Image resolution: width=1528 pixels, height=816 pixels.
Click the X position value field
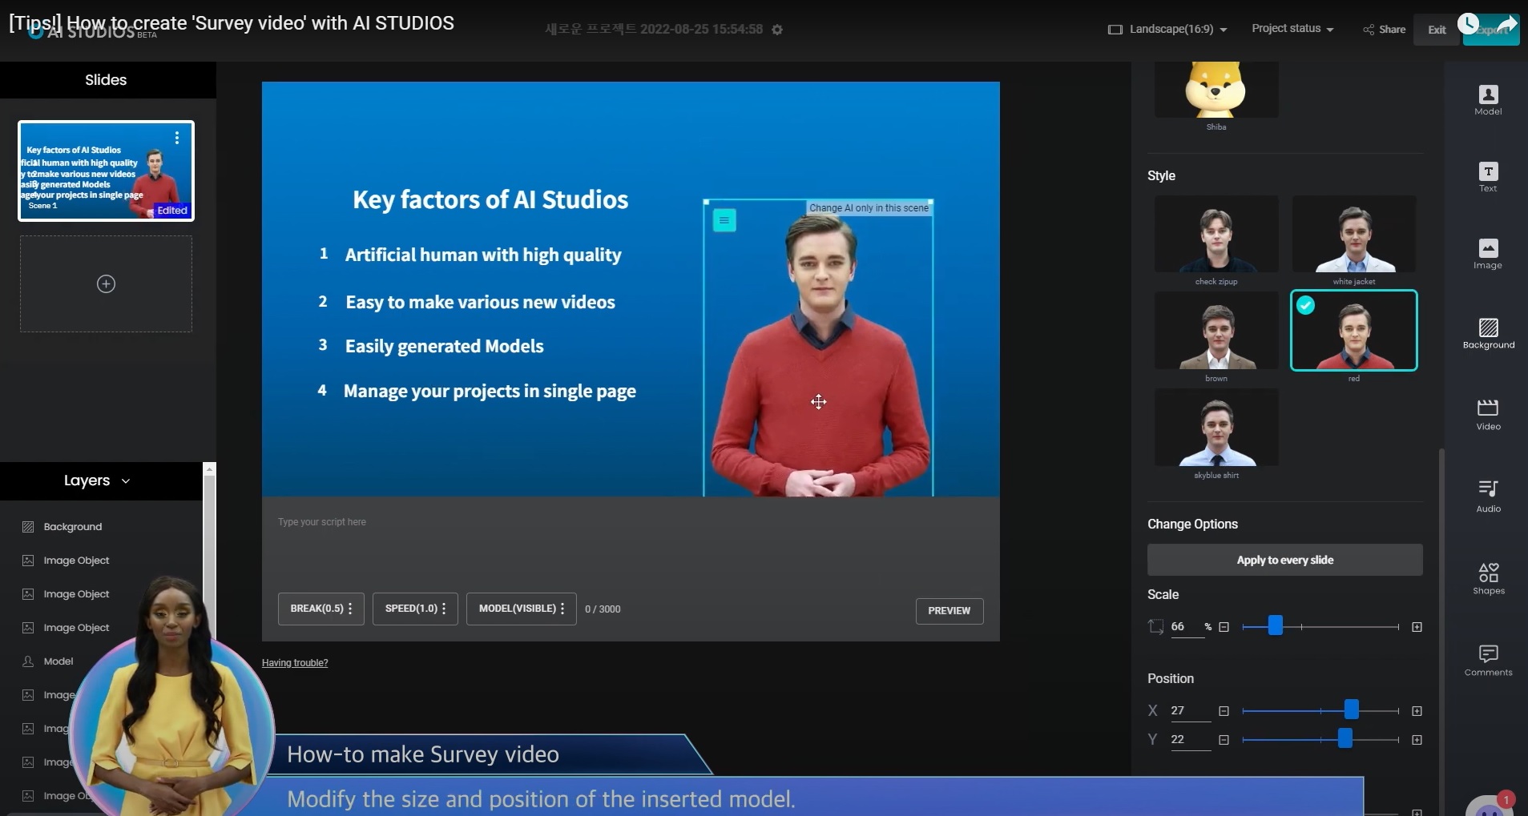[x=1190, y=711]
